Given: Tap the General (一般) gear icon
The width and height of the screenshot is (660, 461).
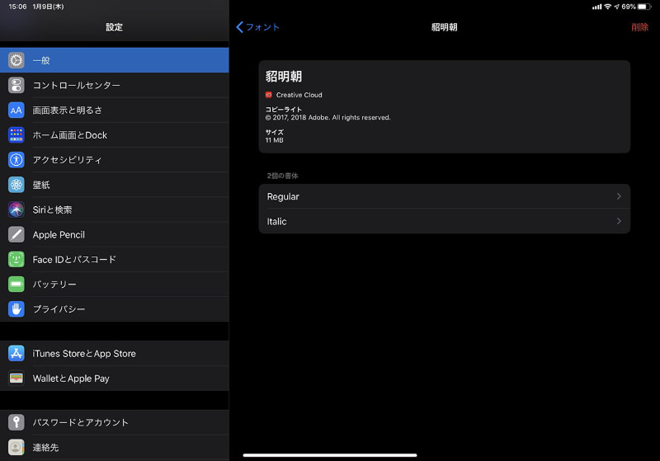Looking at the screenshot, I should click(16, 60).
